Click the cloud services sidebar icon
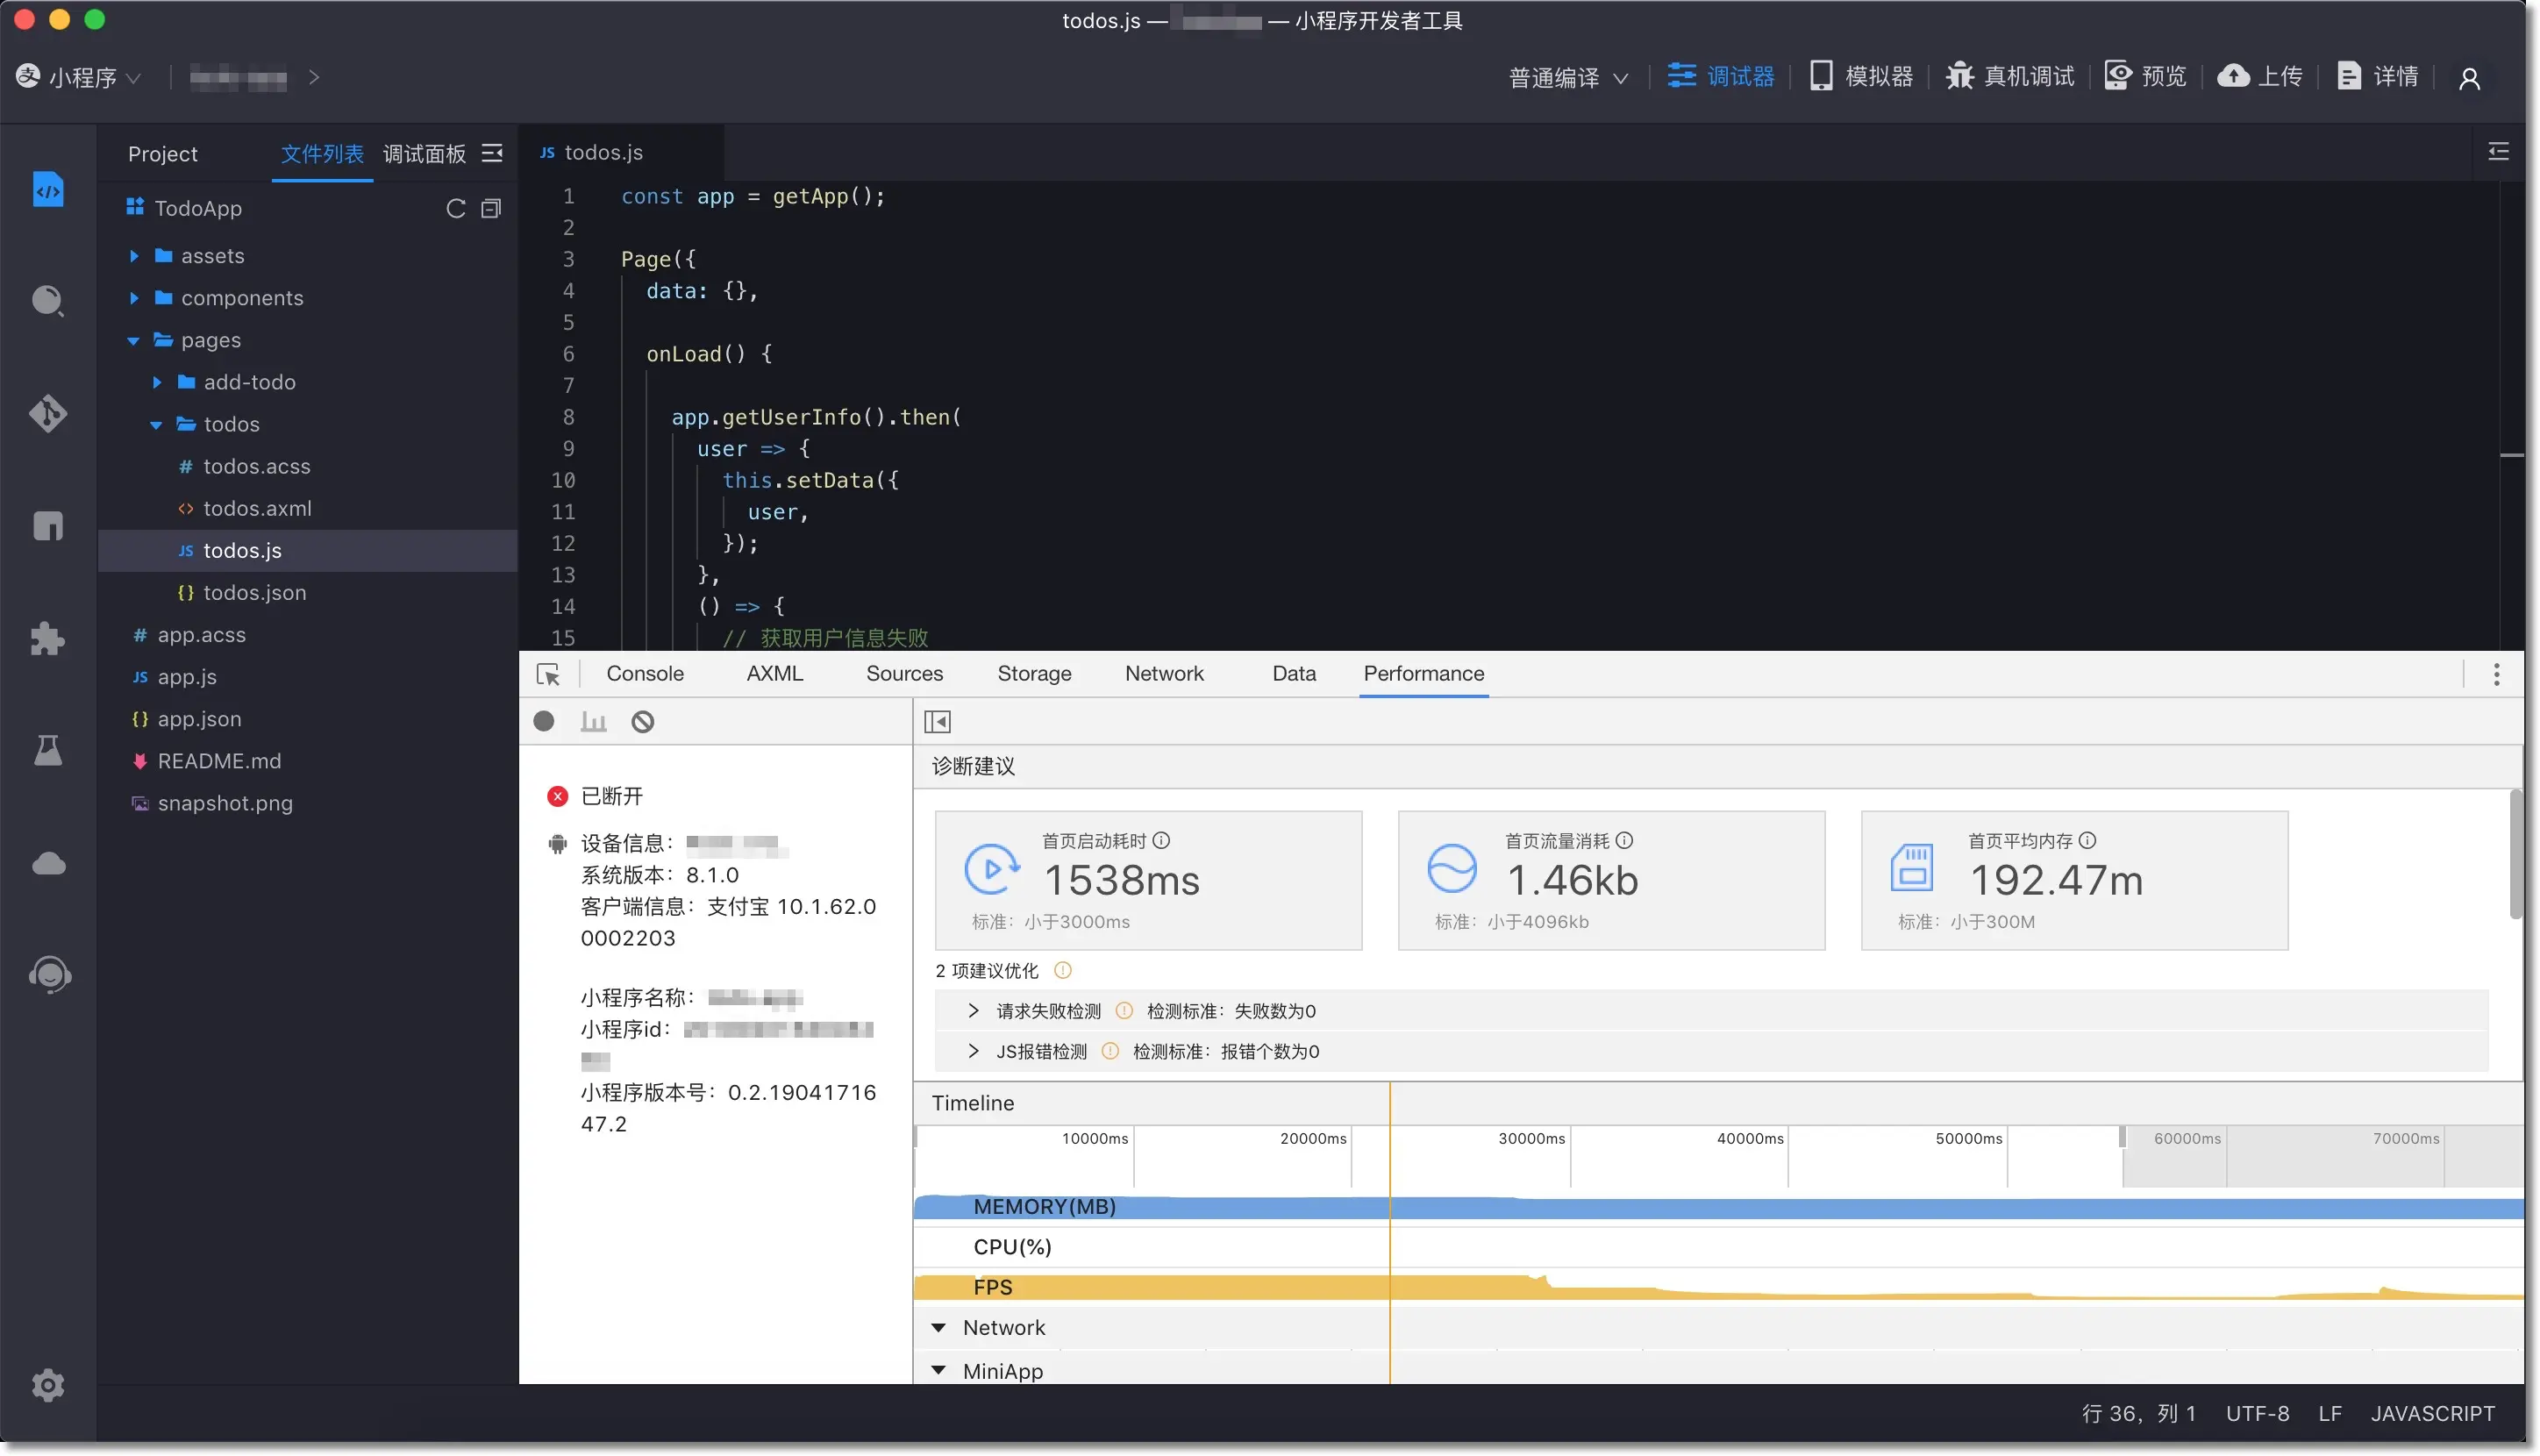 [48, 863]
